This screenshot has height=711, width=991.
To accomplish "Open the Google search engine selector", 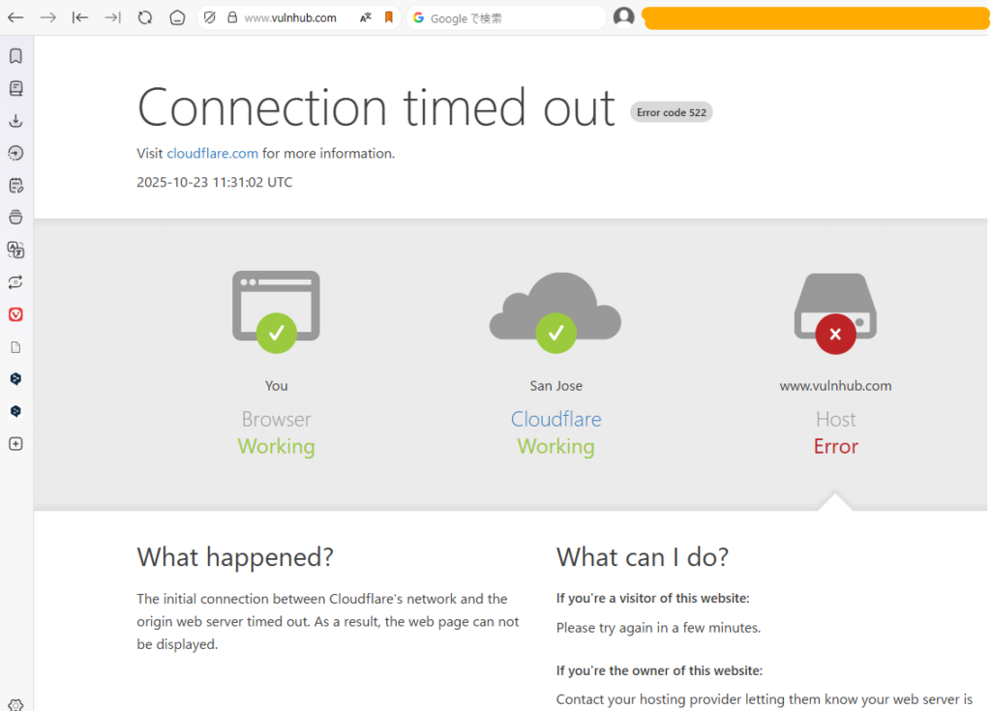I will pos(419,17).
